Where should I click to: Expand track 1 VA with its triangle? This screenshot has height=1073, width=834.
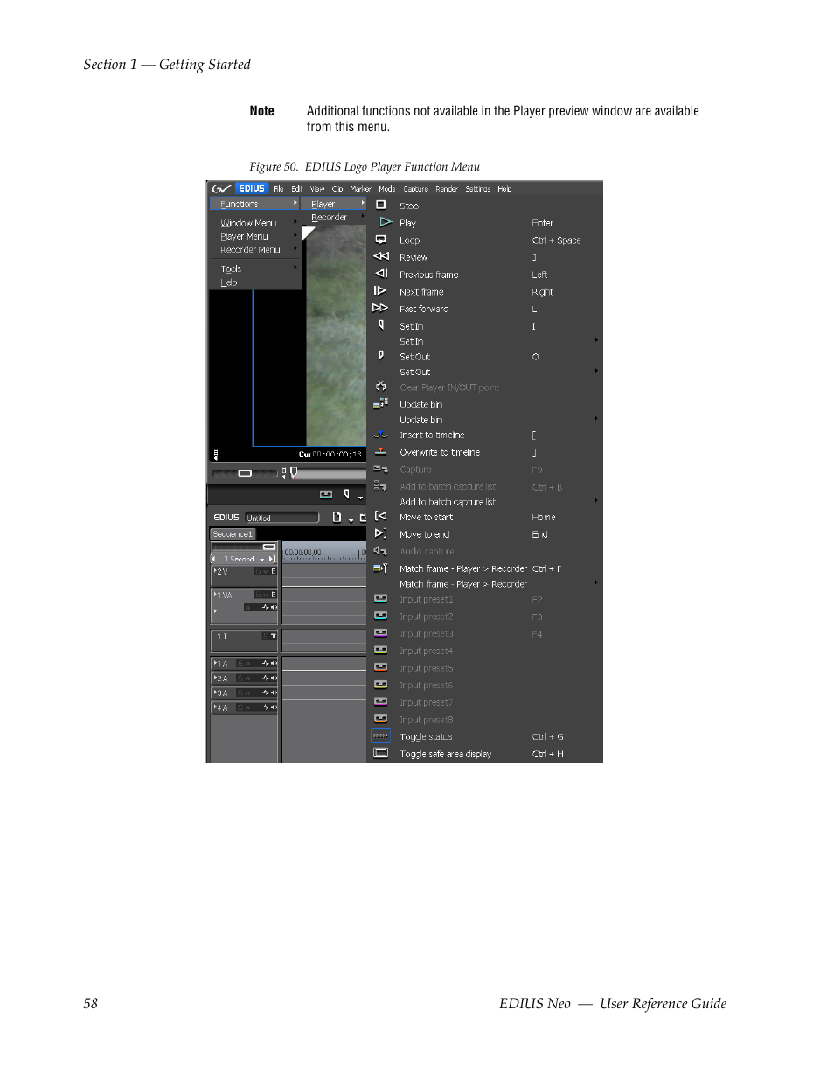click(x=215, y=594)
